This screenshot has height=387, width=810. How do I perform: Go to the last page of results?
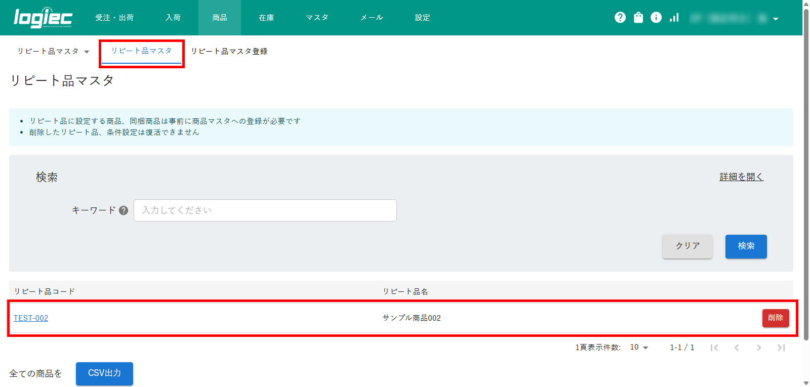point(781,348)
